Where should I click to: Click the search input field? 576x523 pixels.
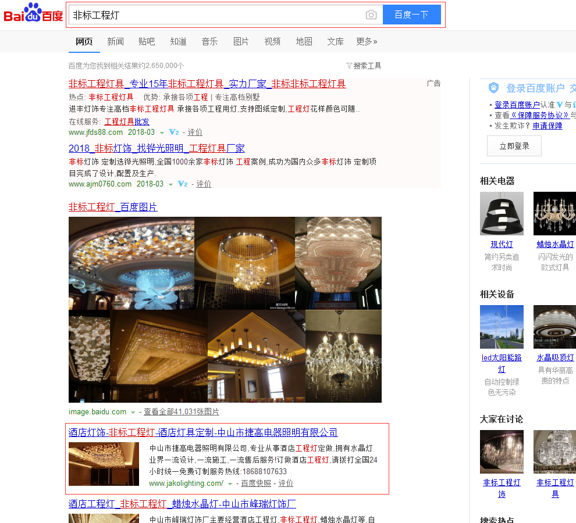(x=215, y=15)
